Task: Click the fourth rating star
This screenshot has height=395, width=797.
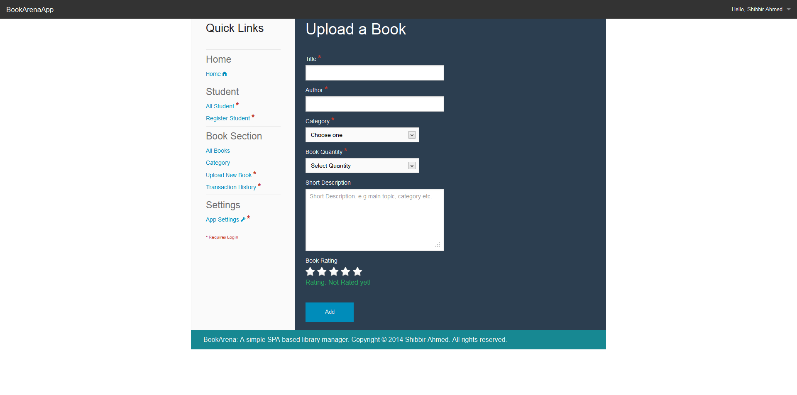Action: (345, 272)
